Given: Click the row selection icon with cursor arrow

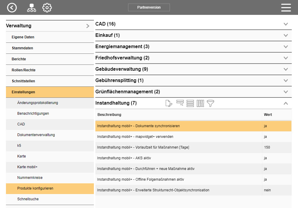Looking at the screenshot, I should click(x=179, y=103).
